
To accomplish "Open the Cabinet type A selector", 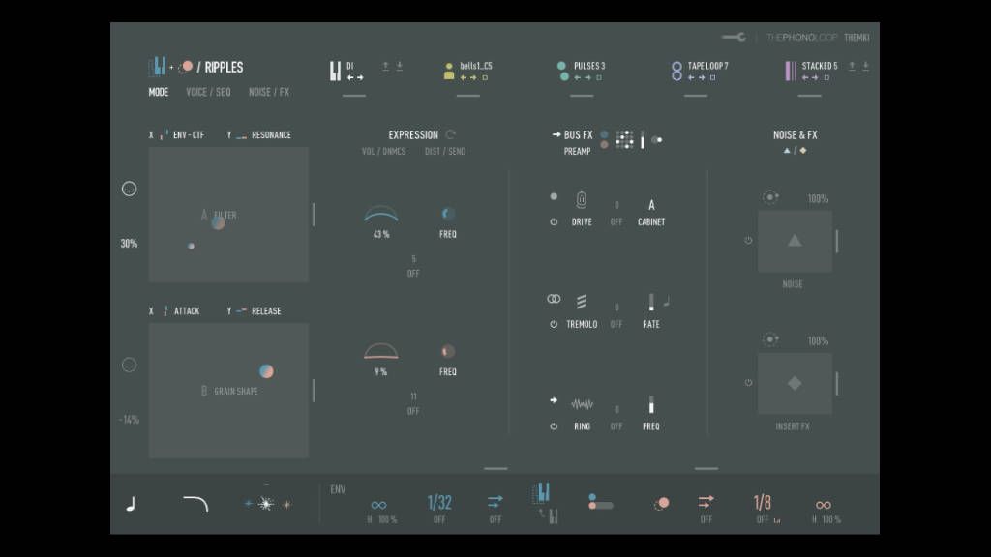I will click(x=651, y=205).
